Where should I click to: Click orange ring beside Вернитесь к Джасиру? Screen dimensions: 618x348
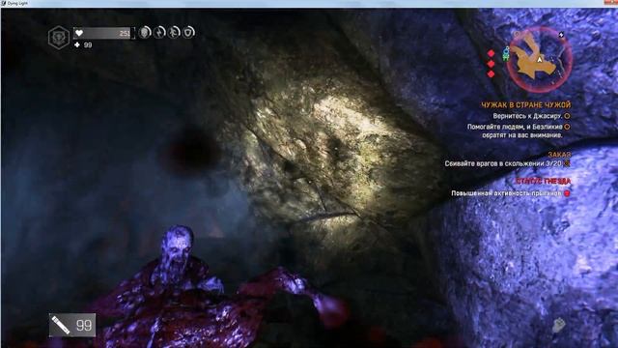[x=567, y=116]
